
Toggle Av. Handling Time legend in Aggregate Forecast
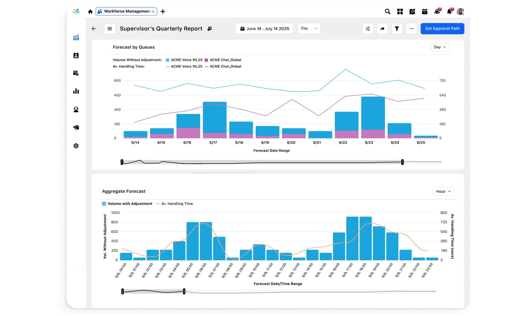click(174, 204)
